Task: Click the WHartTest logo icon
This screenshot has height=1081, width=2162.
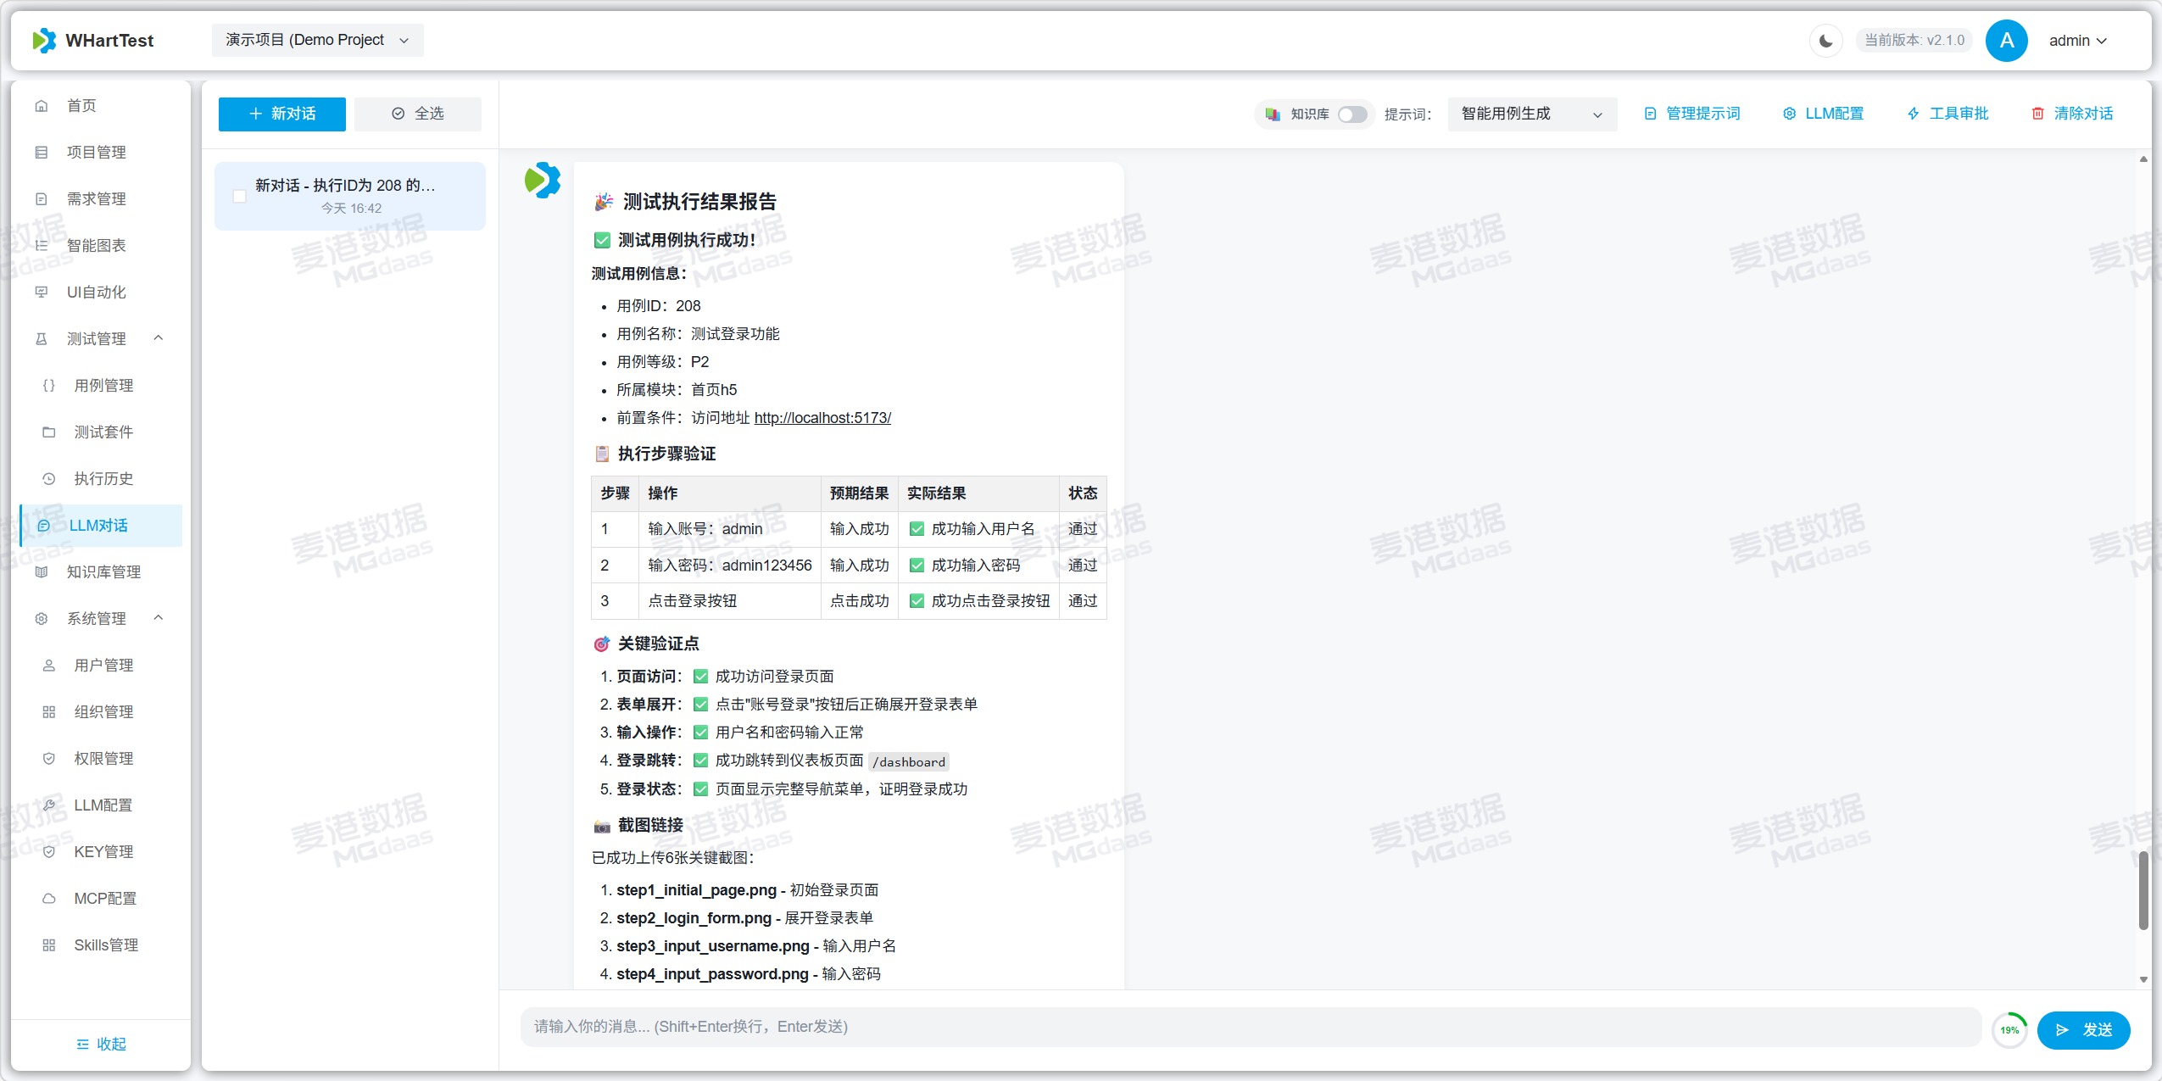Action: [44, 41]
